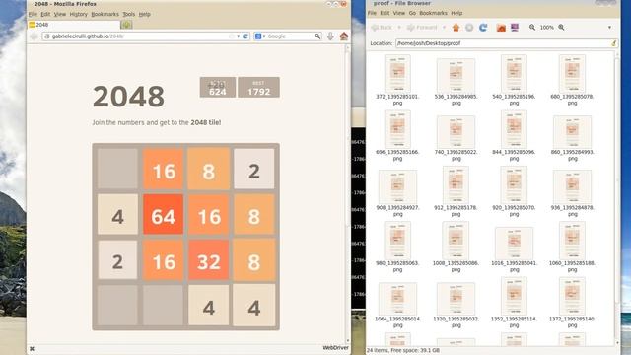
Task: Open the Back history dropdown in File Browser
Action: (399, 28)
